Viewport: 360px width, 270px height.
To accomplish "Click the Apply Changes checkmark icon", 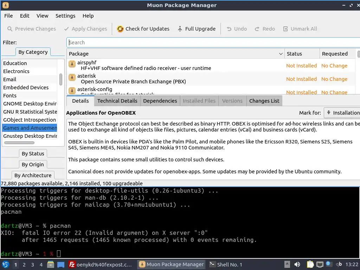I will point(66,29).
